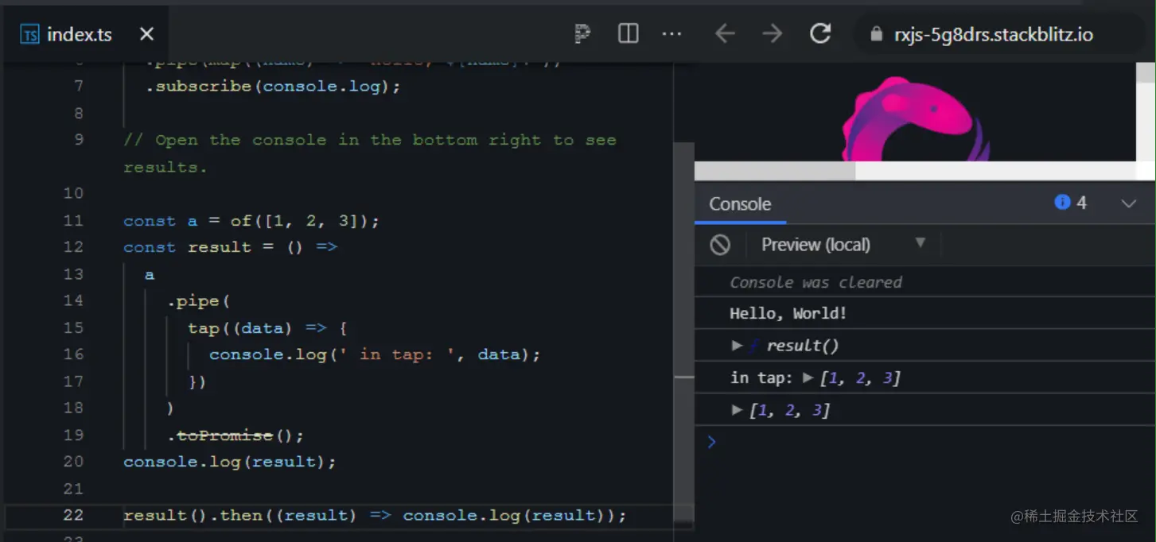Image resolution: width=1156 pixels, height=542 pixels.
Task: Click line number 16 in gutter
Action: pyautogui.click(x=73, y=354)
